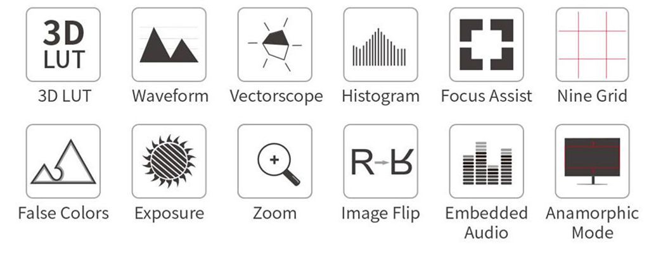
Task: Select the "Embedded Audio" text label
Action: click(x=486, y=222)
